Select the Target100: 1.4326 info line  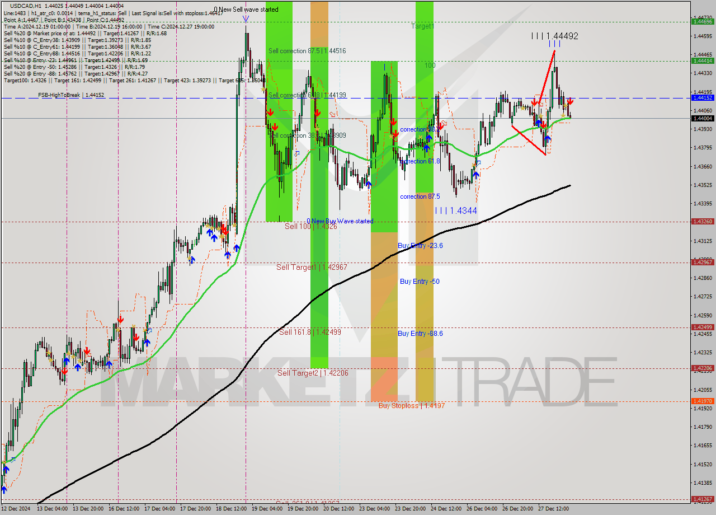click(x=134, y=80)
